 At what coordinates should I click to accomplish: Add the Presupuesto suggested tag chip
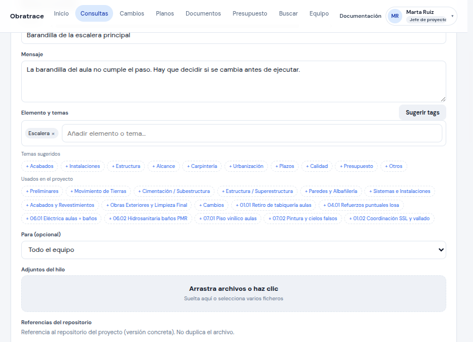click(x=356, y=166)
